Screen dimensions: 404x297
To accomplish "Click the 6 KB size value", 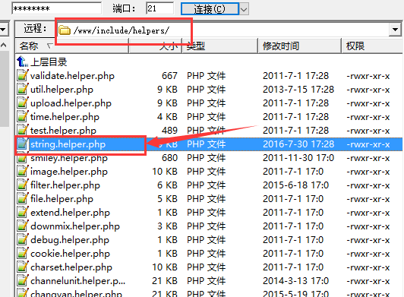I will click(167, 185).
